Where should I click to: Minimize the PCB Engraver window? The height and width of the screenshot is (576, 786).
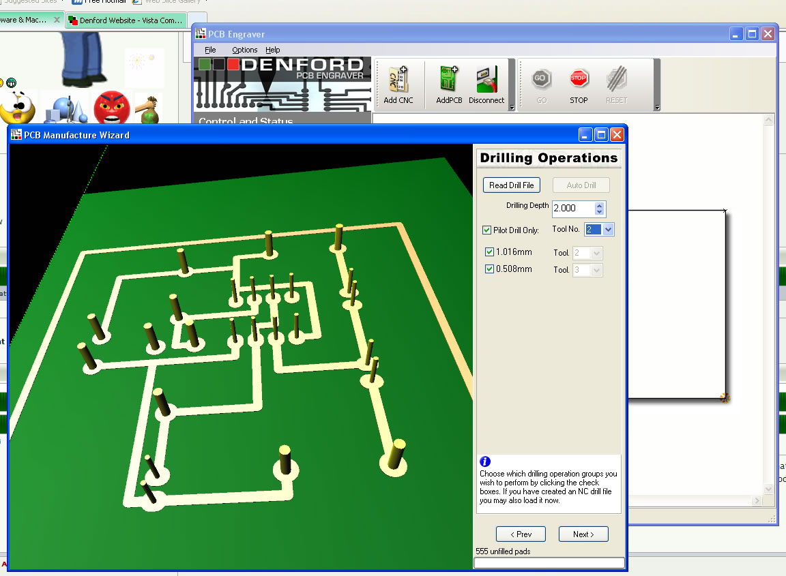pyautogui.click(x=736, y=33)
